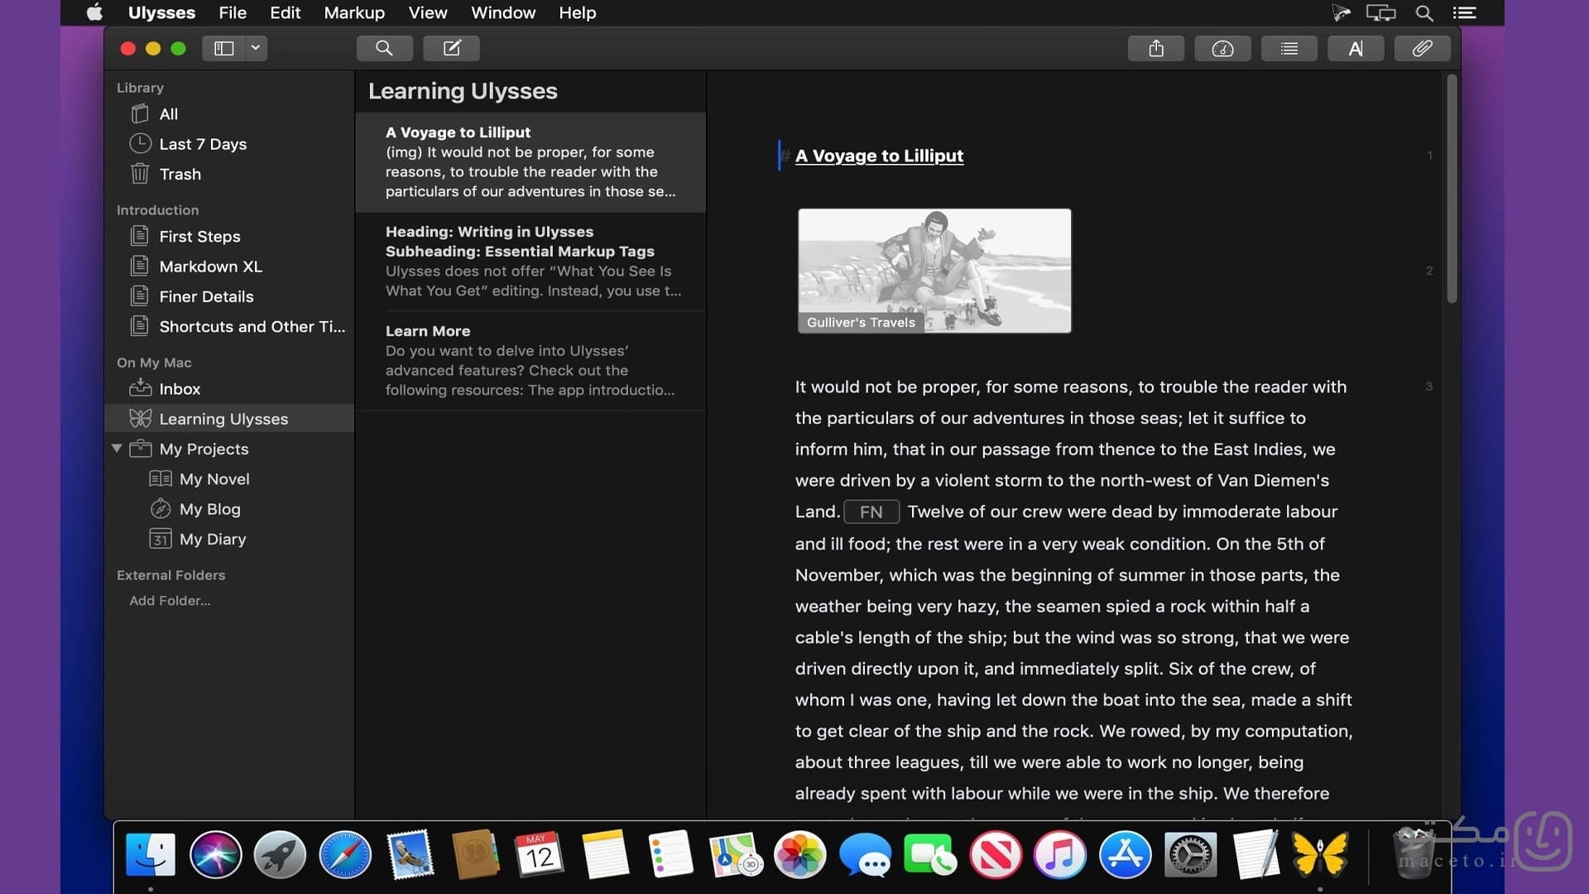The width and height of the screenshot is (1589, 894).
Task: Show attachments with the paperclip icon
Action: [1422, 48]
